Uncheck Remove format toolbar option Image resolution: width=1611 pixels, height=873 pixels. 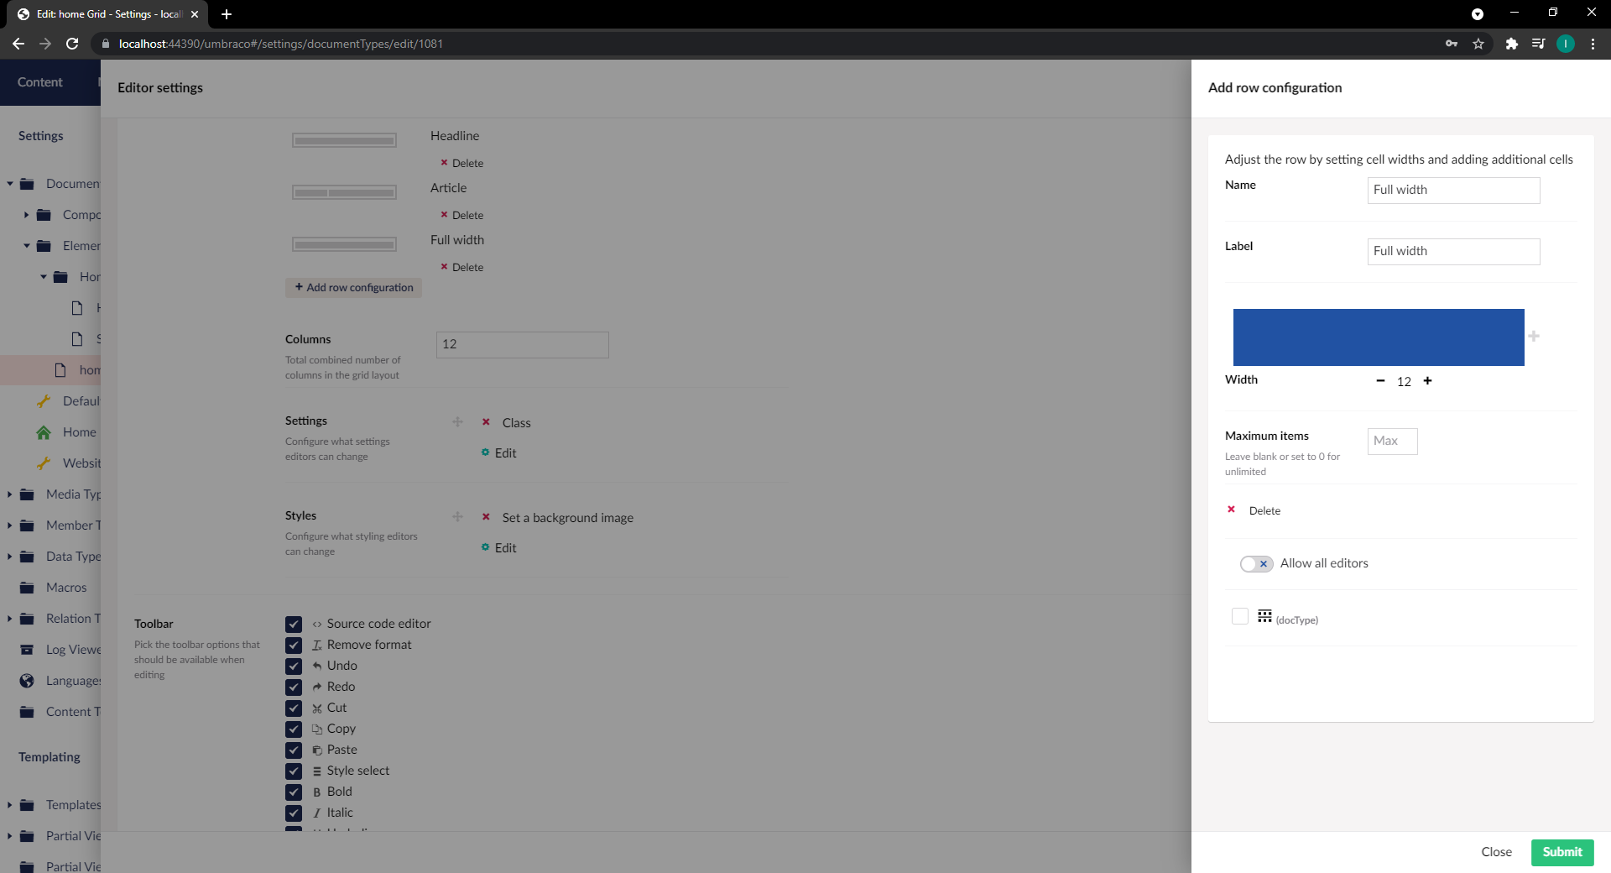point(294,645)
